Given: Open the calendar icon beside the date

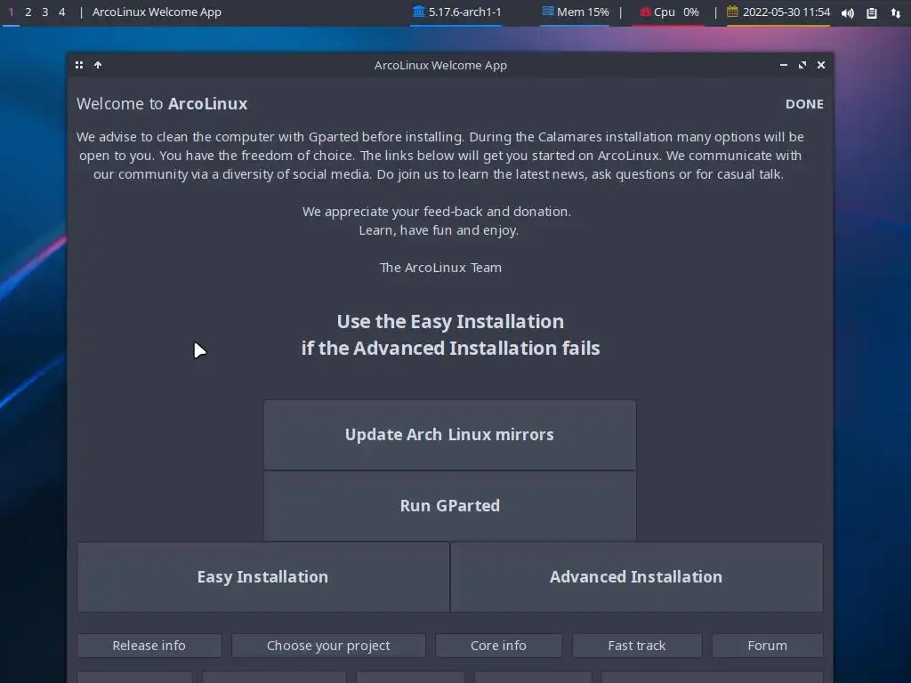Looking at the screenshot, I should click(732, 12).
